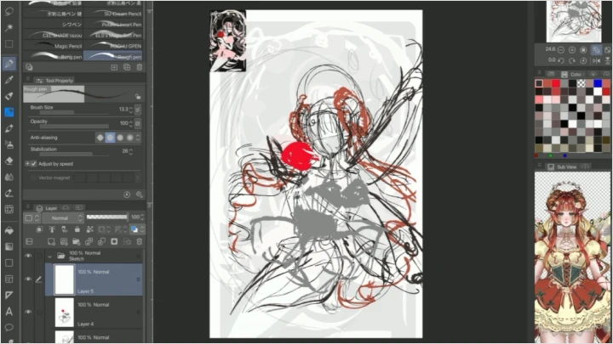Collapse the Sketch layer folder
This screenshot has width=613, height=344.
pos(49,255)
